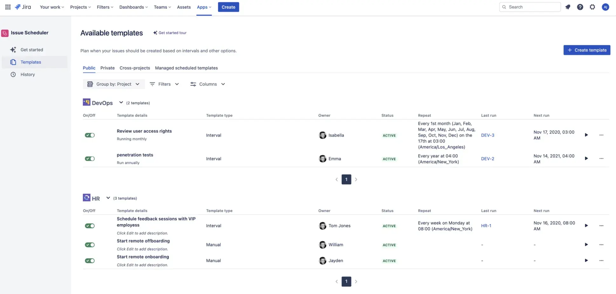Click the Jira logo
Image resolution: width=616 pixels, height=294 pixels.
tap(23, 7)
